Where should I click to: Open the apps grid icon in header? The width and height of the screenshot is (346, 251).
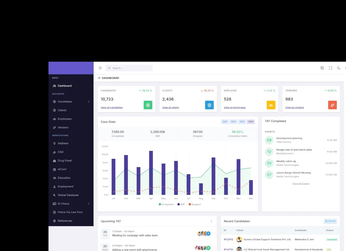[x=322, y=68]
